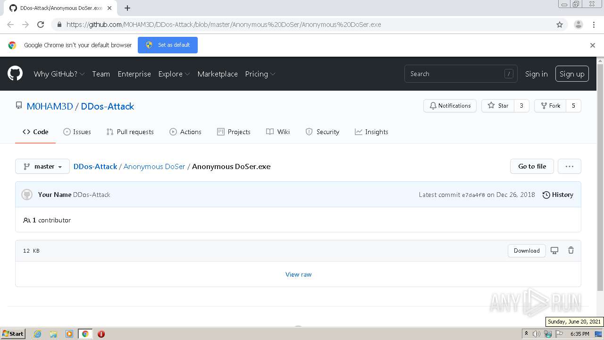Expand Why GitHub? dropdown
The image size is (604, 340).
pos(59,74)
